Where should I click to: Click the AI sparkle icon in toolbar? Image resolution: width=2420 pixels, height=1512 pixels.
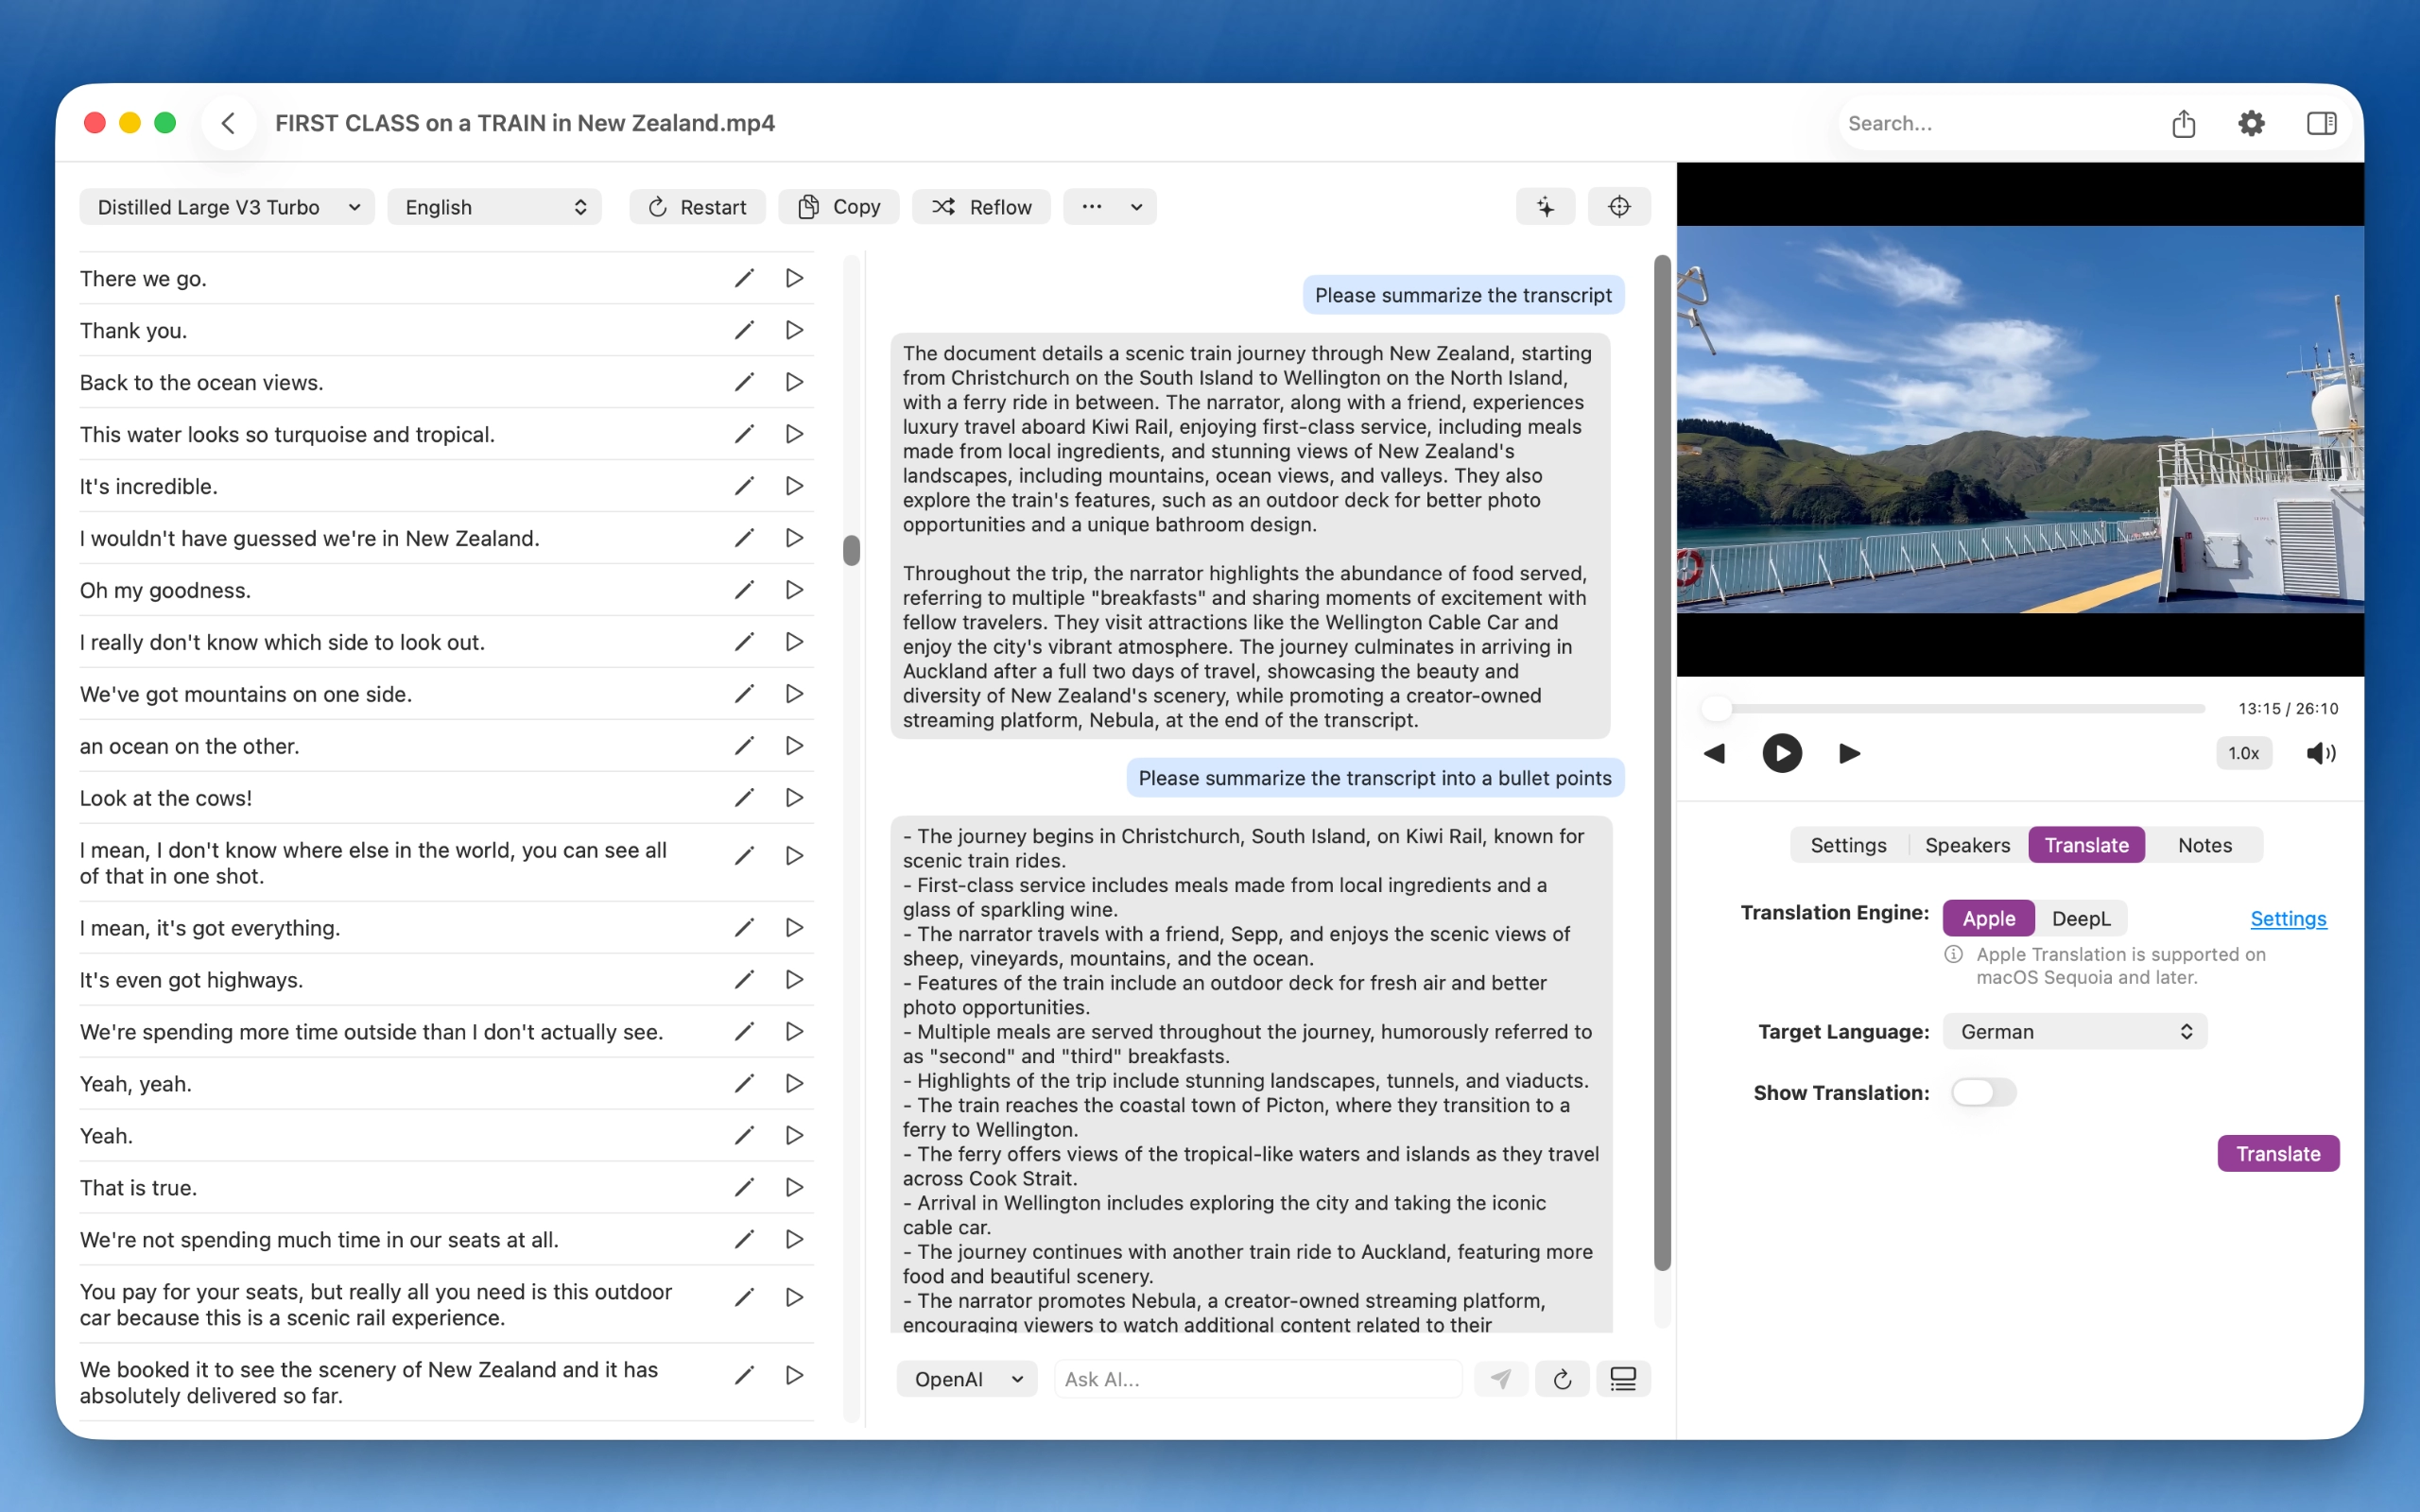point(1545,207)
